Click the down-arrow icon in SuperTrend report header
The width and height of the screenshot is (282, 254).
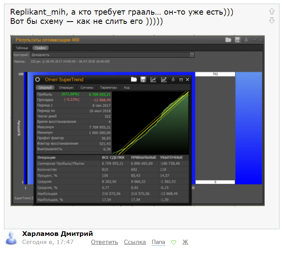point(173,80)
